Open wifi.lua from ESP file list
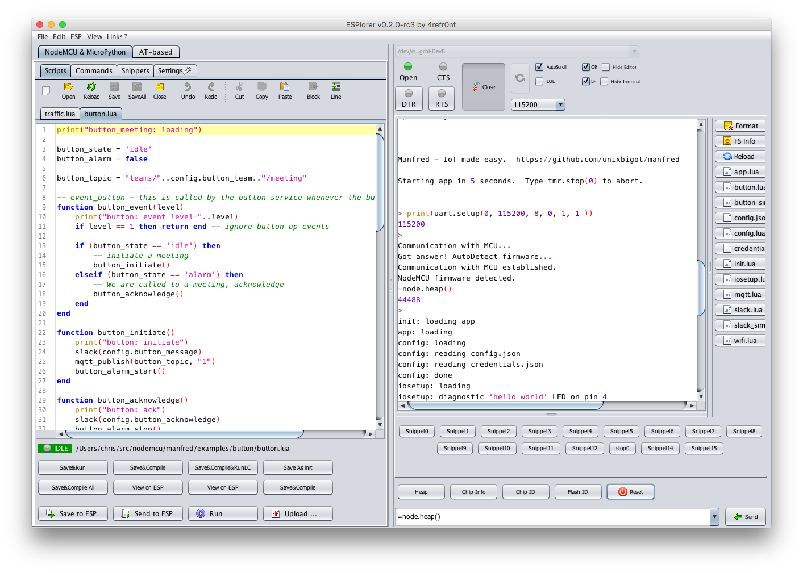The width and height of the screenshot is (803, 573). pyautogui.click(x=740, y=340)
